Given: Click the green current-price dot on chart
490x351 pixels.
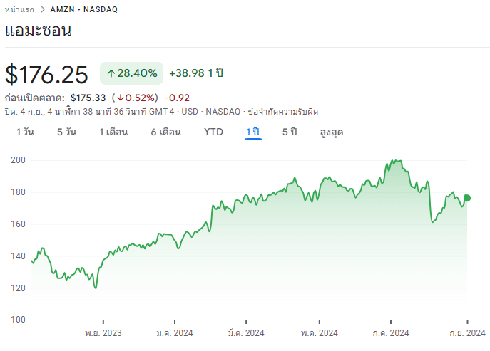Looking at the screenshot, I should click(467, 198).
